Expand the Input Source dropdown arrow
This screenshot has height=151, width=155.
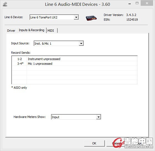click(81, 44)
